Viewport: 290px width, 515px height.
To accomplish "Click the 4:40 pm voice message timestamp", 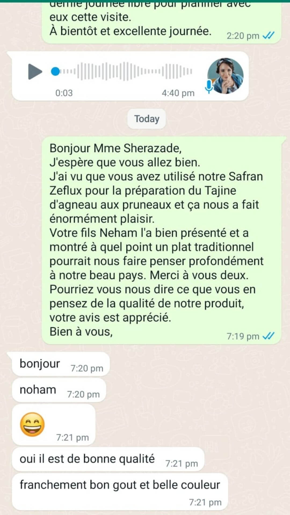I will 178,93.
